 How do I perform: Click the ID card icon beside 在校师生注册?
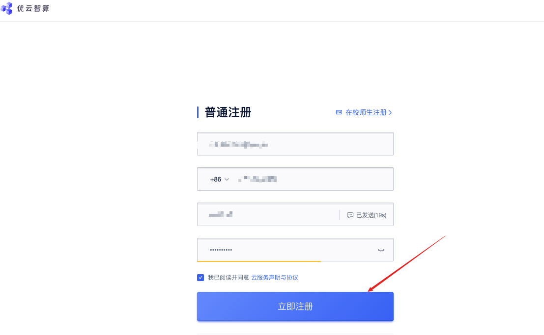pos(339,112)
